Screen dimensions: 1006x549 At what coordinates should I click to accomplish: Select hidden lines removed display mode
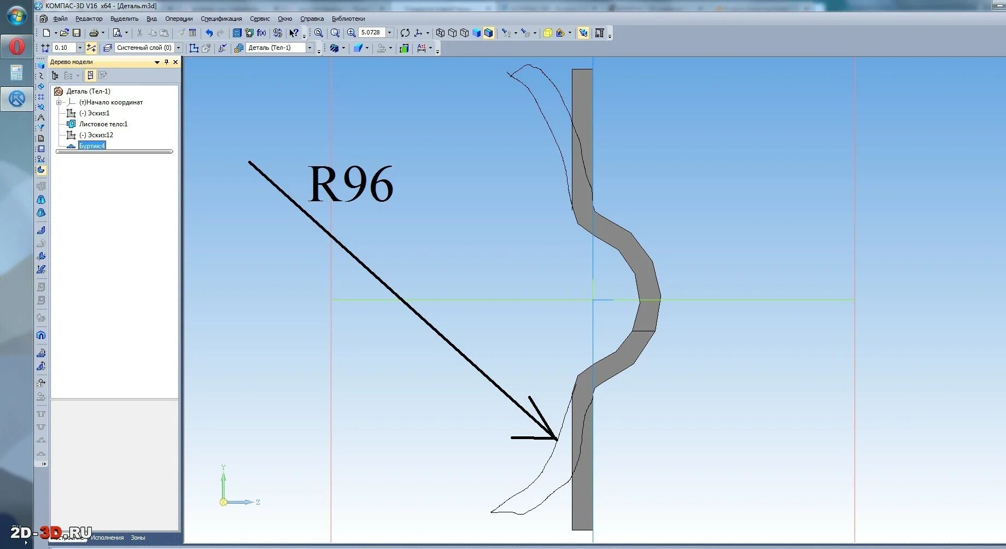452,33
